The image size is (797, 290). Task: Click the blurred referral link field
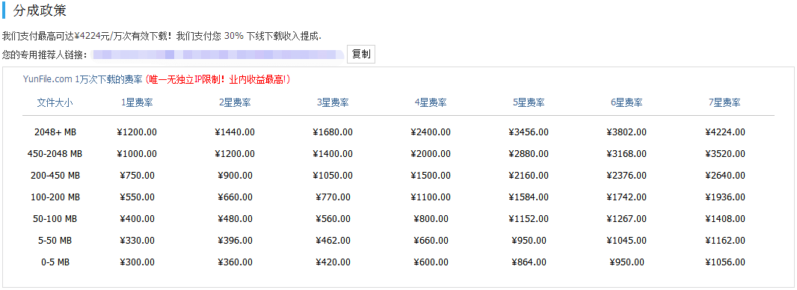[x=218, y=55]
